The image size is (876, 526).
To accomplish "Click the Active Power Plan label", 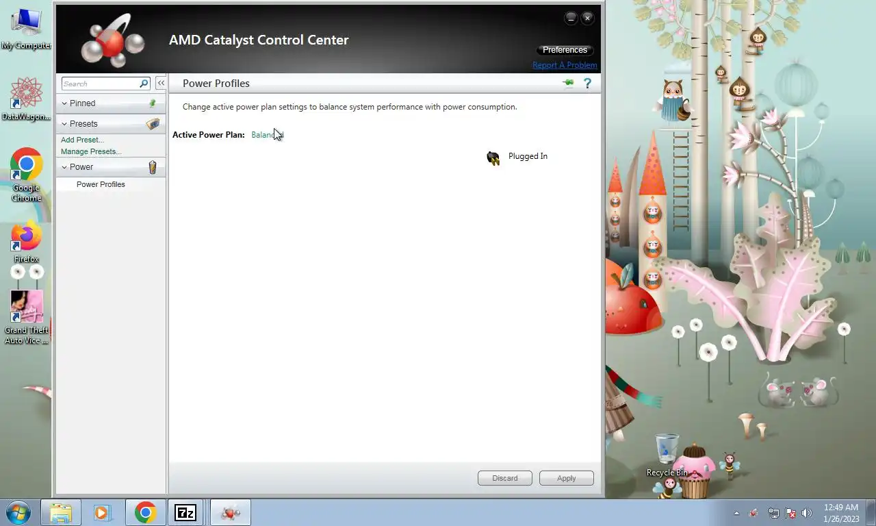I will pos(209,135).
